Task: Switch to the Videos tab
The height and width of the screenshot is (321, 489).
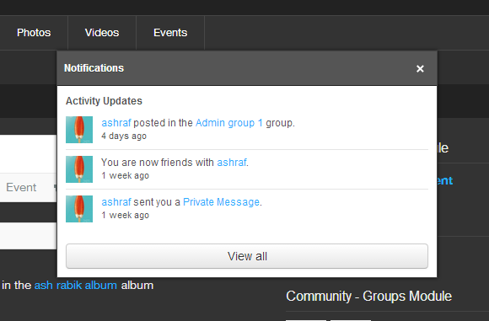Action: 102,33
